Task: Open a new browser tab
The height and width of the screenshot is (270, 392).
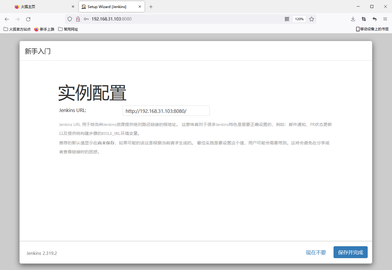Action: pos(151,7)
